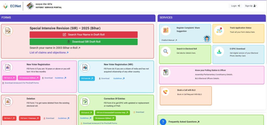Open Search your name in 2003 Bihar e-Roll
The image size is (267, 125).
click(55, 48)
